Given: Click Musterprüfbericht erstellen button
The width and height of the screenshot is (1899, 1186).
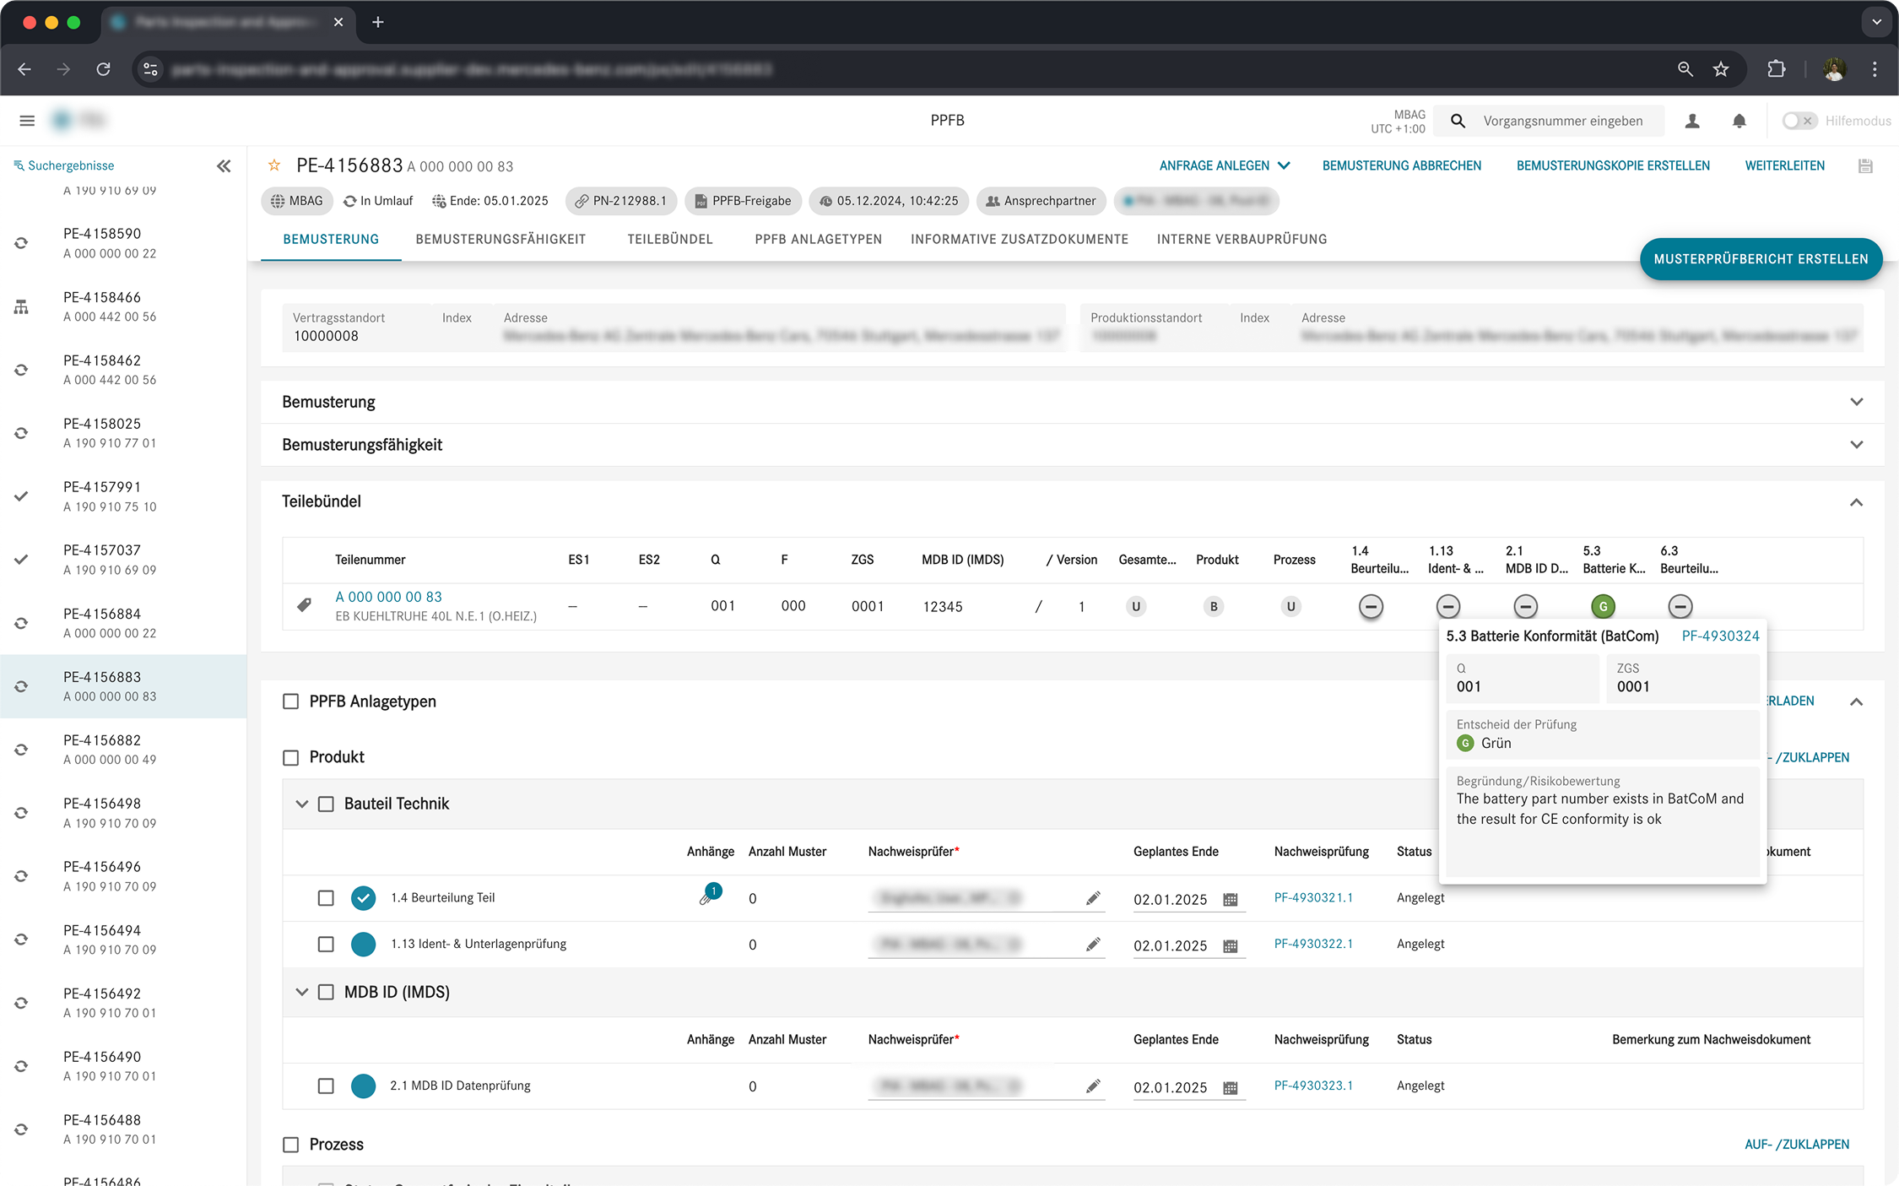Looking at the screenshot, I should click(1761, 259).
